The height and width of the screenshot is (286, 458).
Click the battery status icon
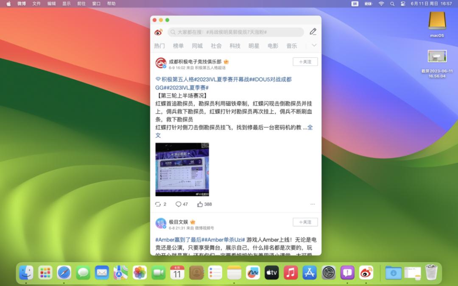click(x=369, y=4)
